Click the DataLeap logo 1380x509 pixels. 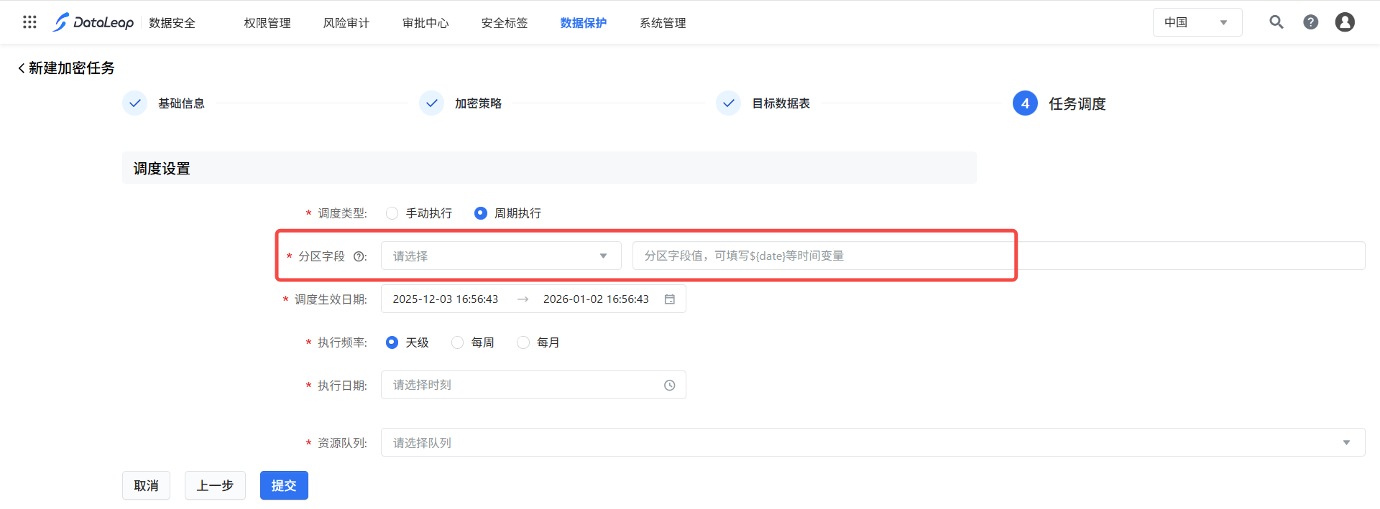point(93,22)
